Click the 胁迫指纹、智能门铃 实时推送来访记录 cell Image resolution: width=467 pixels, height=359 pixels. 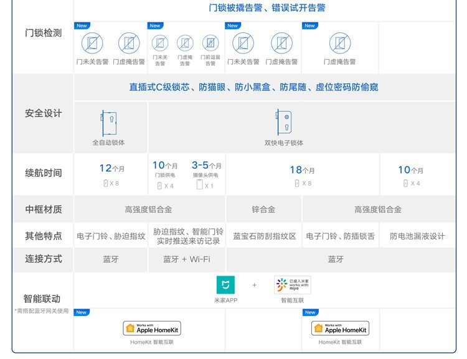click(x=188, y=236)
